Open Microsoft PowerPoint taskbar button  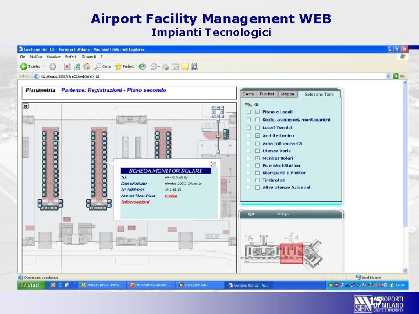(151, 285)
